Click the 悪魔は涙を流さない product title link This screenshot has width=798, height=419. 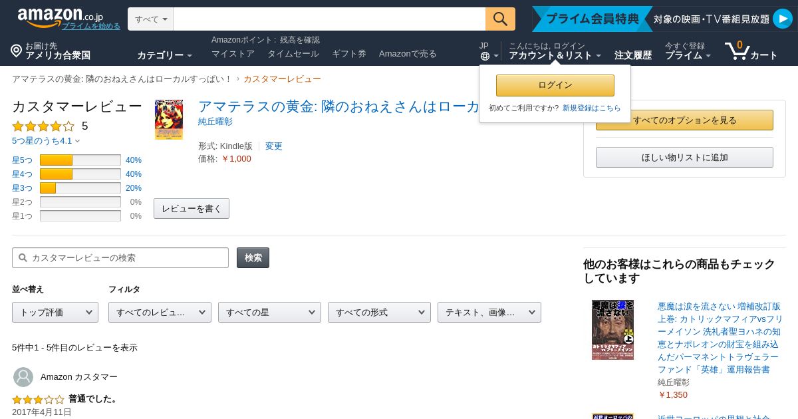720,338
